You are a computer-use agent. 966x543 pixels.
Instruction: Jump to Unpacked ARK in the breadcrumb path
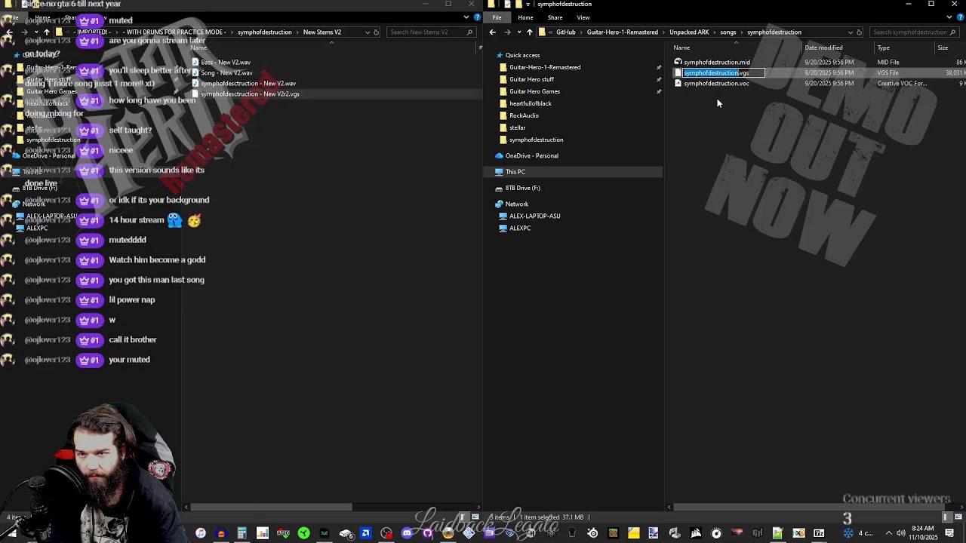(x=689, y=32)
